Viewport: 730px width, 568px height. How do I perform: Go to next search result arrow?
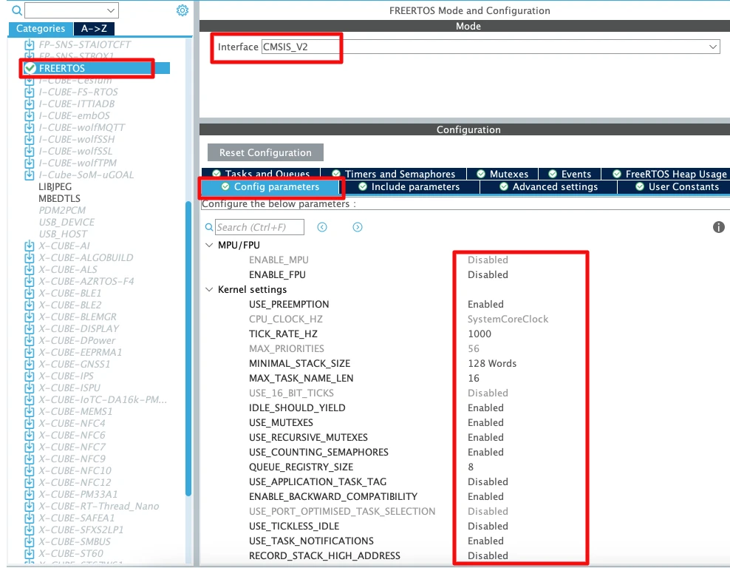358,227
